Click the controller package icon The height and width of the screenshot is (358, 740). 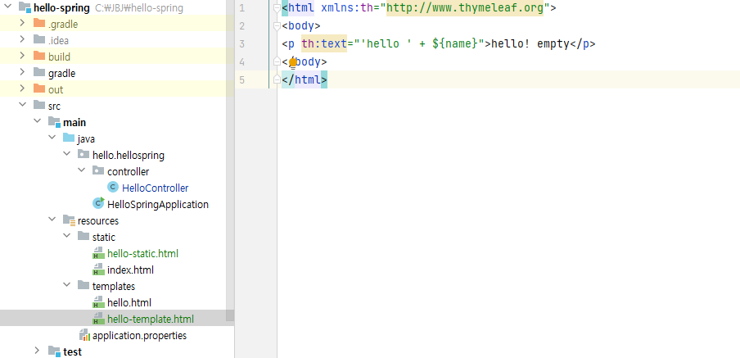[98, 170]
